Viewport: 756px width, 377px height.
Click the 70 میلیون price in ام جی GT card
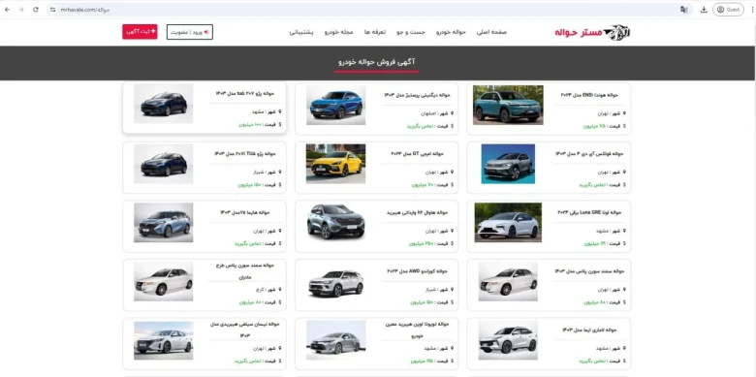point(423,185)
